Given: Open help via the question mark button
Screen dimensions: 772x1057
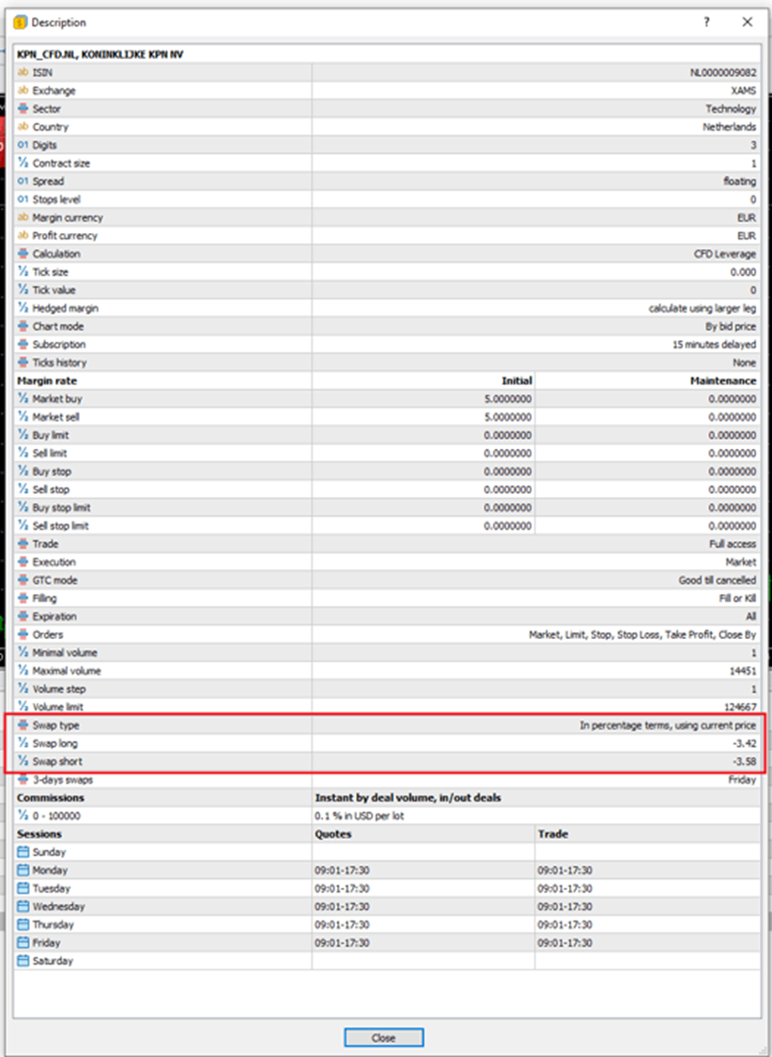Looking at the screenshot, I should pos(706,22).
